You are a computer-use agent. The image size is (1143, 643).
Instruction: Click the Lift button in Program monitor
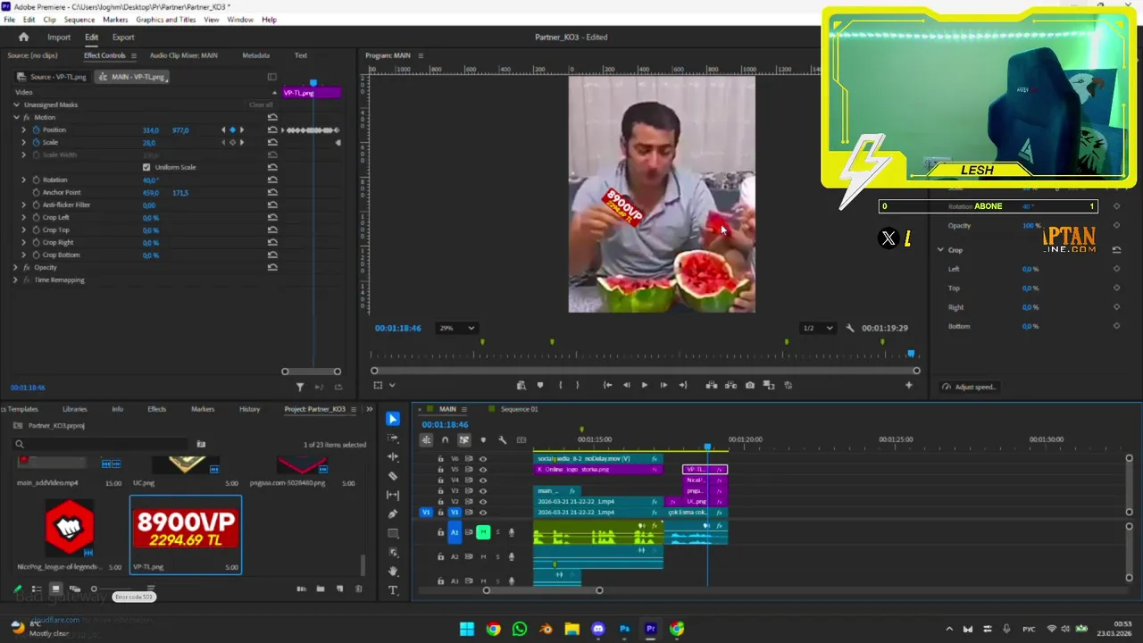click(712, 385)
